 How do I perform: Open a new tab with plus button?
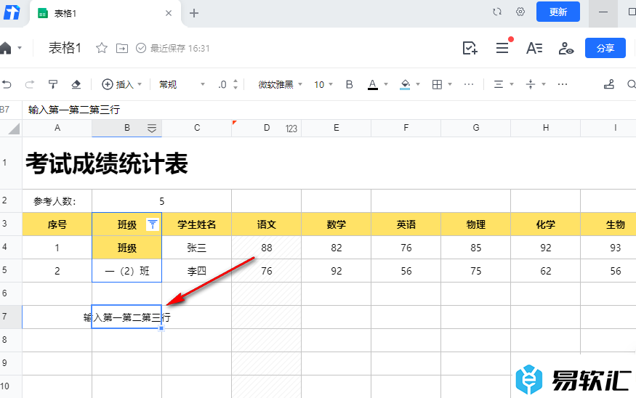coord(194,13)
